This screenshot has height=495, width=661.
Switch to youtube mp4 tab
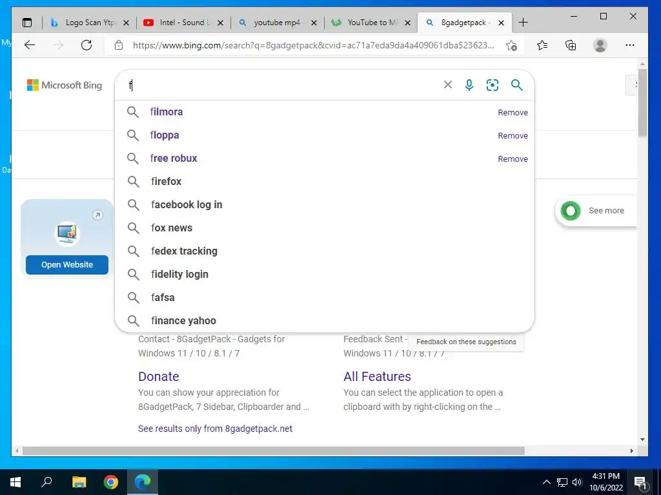coord(278,23)
